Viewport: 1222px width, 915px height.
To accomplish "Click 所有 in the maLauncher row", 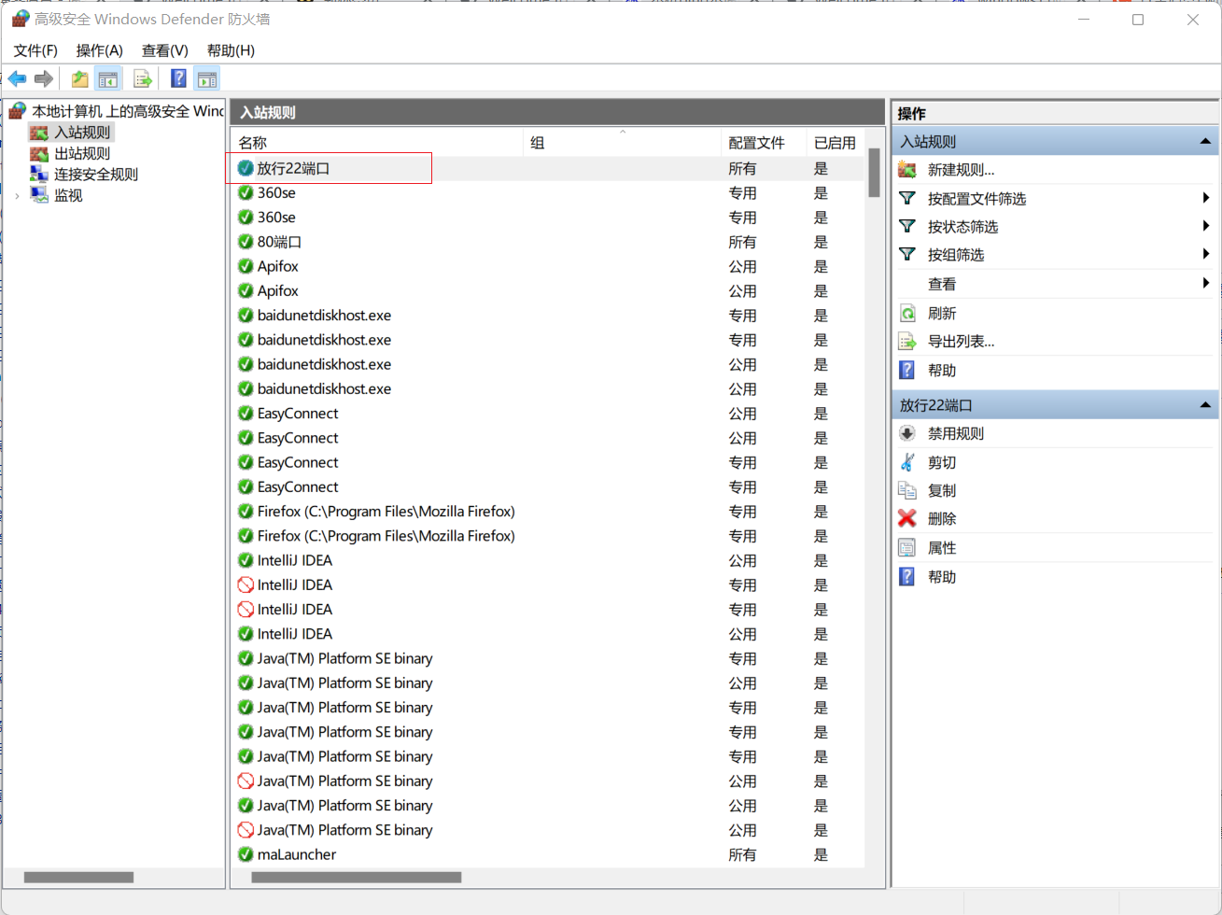I will [742, 854].
